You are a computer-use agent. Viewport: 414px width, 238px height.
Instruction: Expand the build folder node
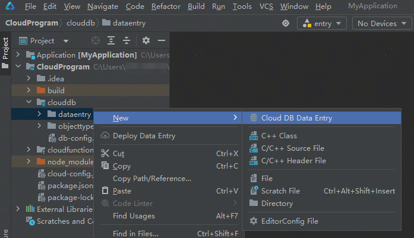(28, 90)
